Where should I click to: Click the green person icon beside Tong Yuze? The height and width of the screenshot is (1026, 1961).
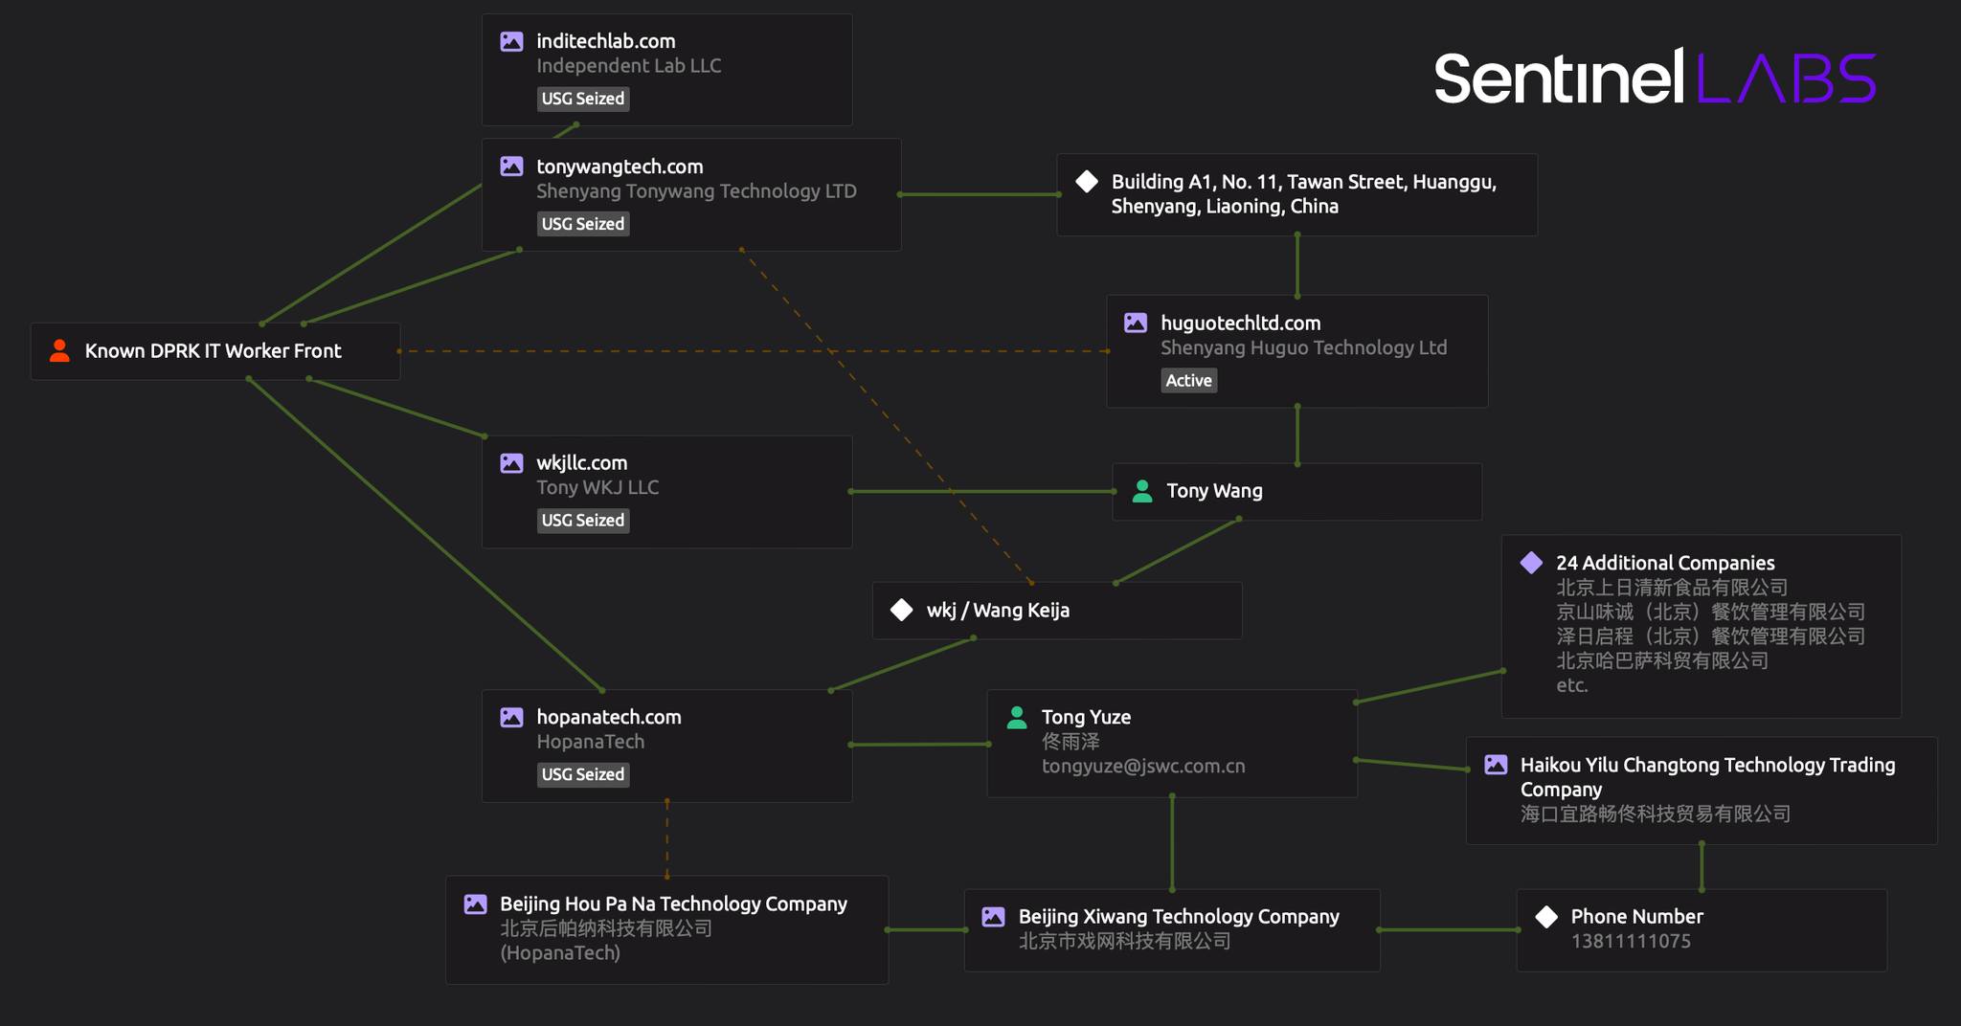click(x=1017, y=717)
